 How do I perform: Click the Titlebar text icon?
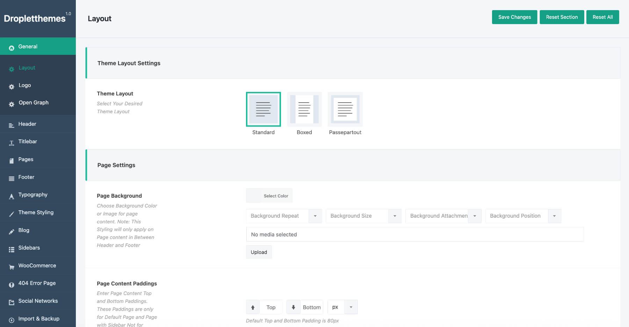[12, 142]
